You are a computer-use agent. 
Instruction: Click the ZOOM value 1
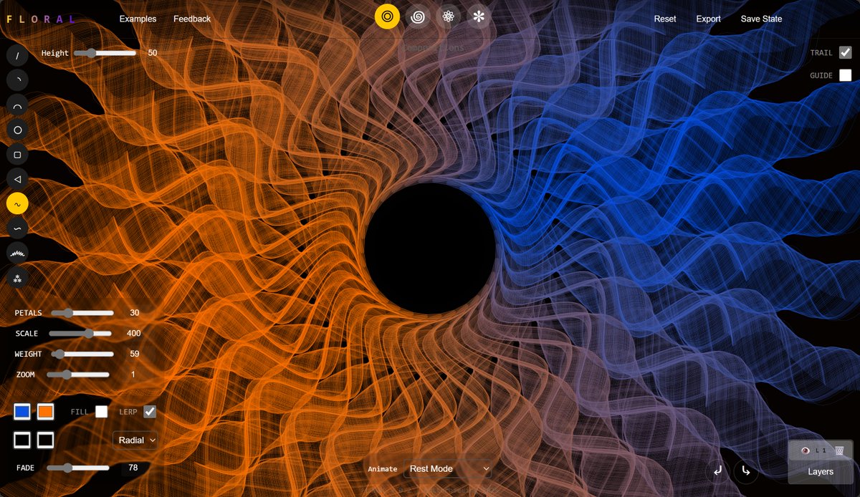(x=133, y=375)
